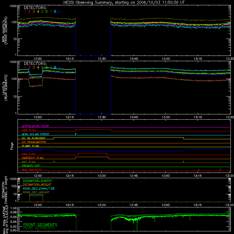Select red detector 1 in front segments legend
Screen dimensions: 234x234
point(25,11)
